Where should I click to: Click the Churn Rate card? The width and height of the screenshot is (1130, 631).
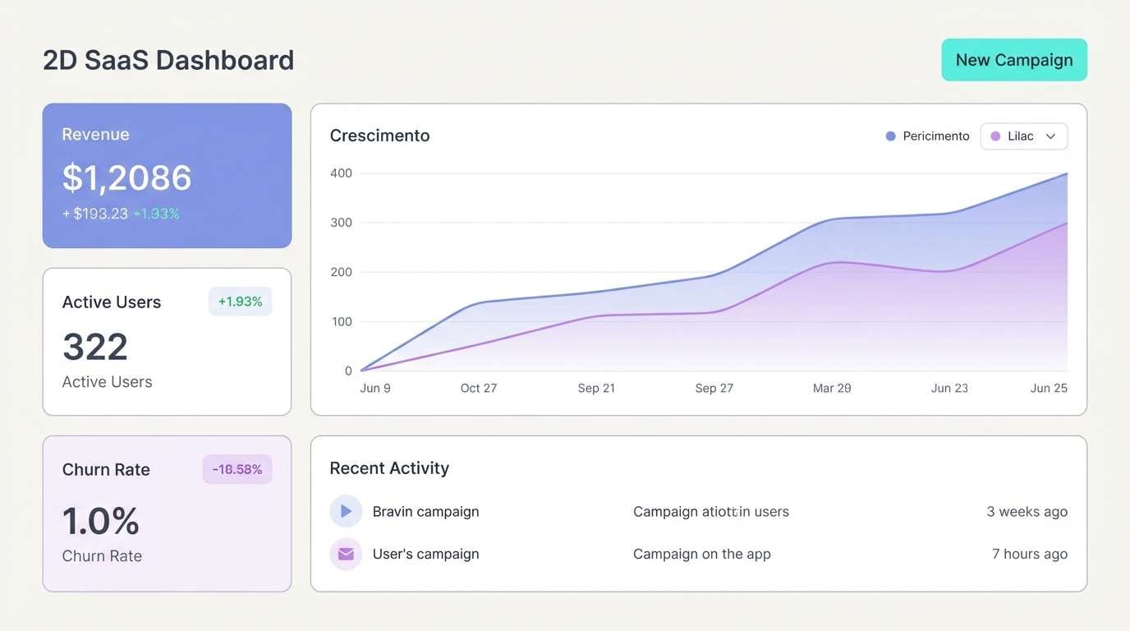(x=167, y=512)
